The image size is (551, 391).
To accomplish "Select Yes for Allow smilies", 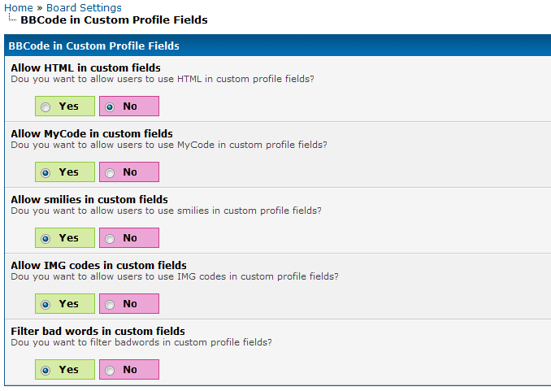I will point(46,238).
